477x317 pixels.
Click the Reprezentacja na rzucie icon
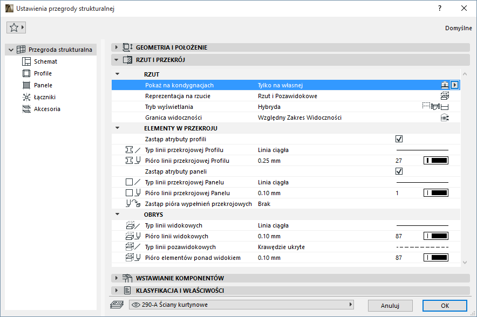pos(445,96)
